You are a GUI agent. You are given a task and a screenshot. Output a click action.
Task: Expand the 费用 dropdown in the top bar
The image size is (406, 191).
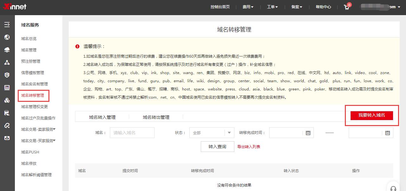(x=248, y=7)
